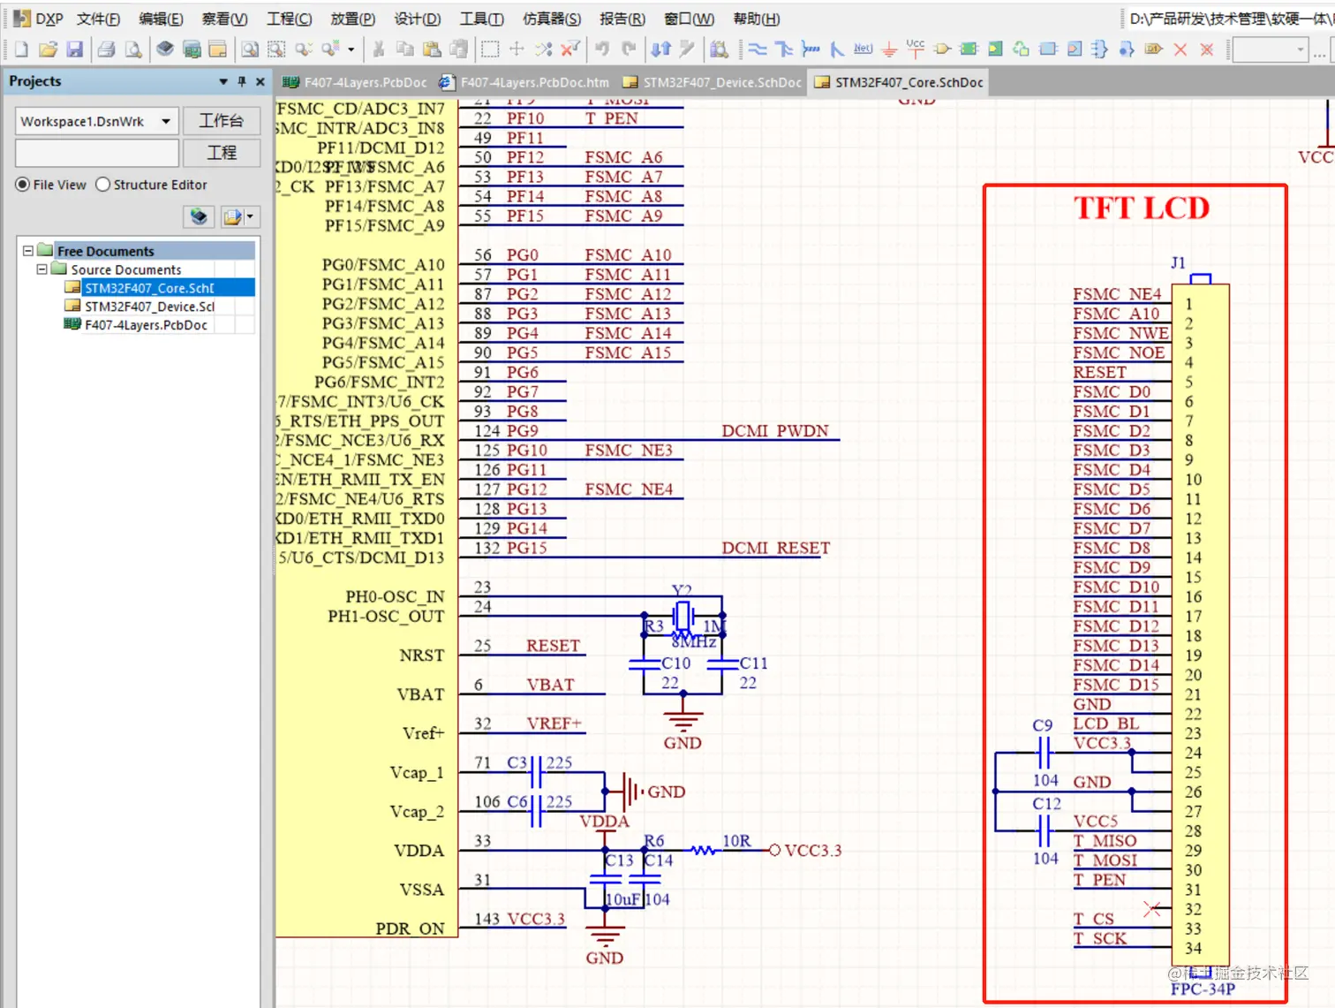The image size is (1335, 1008).
Task: Select F407-4Layers.PcbDoc in the project tree
Action: 146,325
